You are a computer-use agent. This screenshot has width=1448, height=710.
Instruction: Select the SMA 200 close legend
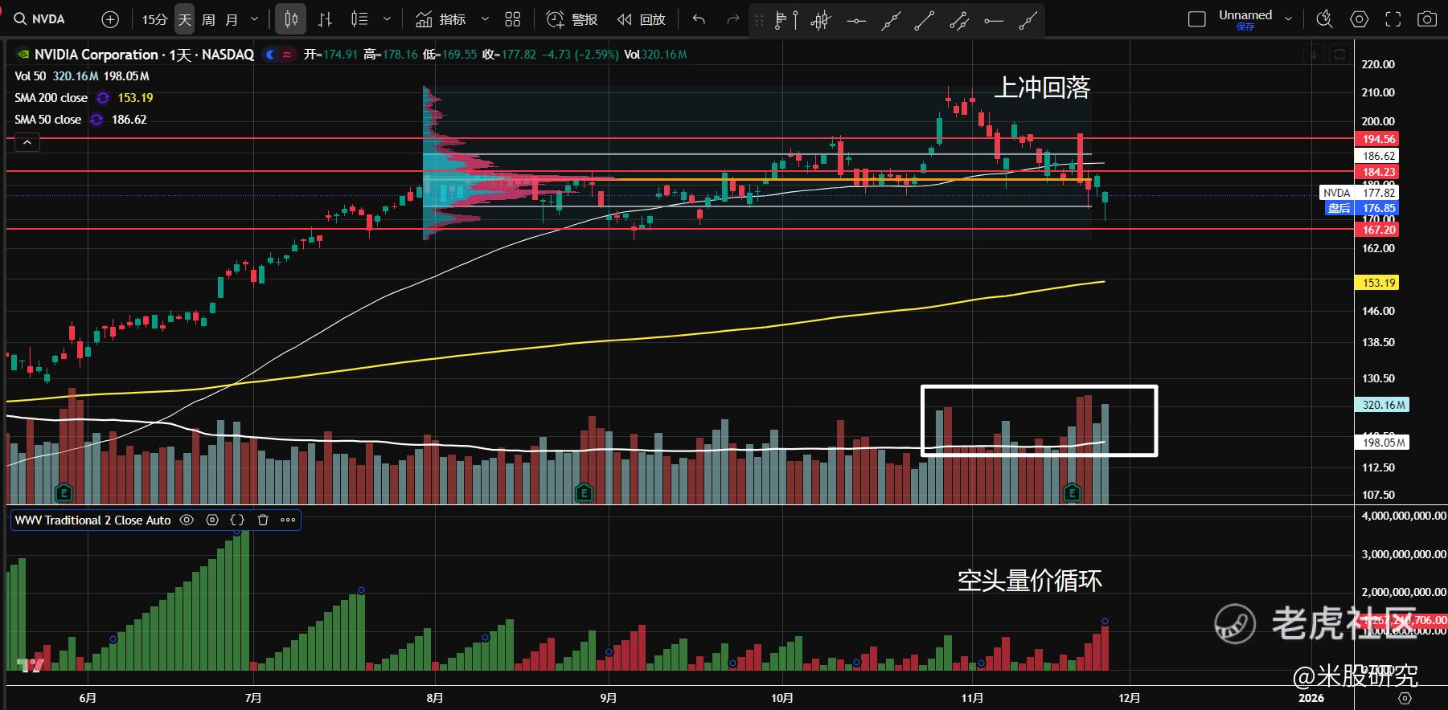tap(51, 98)
